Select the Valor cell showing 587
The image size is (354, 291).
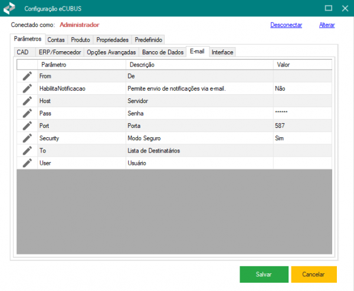coord(303,126)
